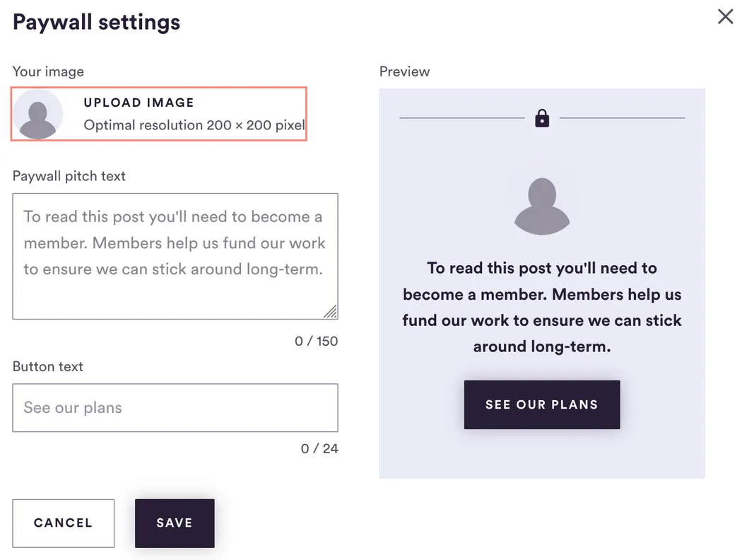Screen dimensions: 742x560
Task: Click the avatar placeholder in the upload box
Action: 38,114
